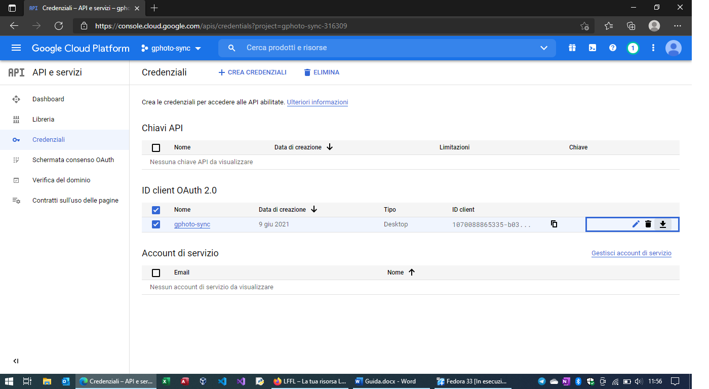Delete the gphoto-sync client via trash icon
The height and width of the screenshot is (389, 709).
pyautogui.click(x=649, y=223)
